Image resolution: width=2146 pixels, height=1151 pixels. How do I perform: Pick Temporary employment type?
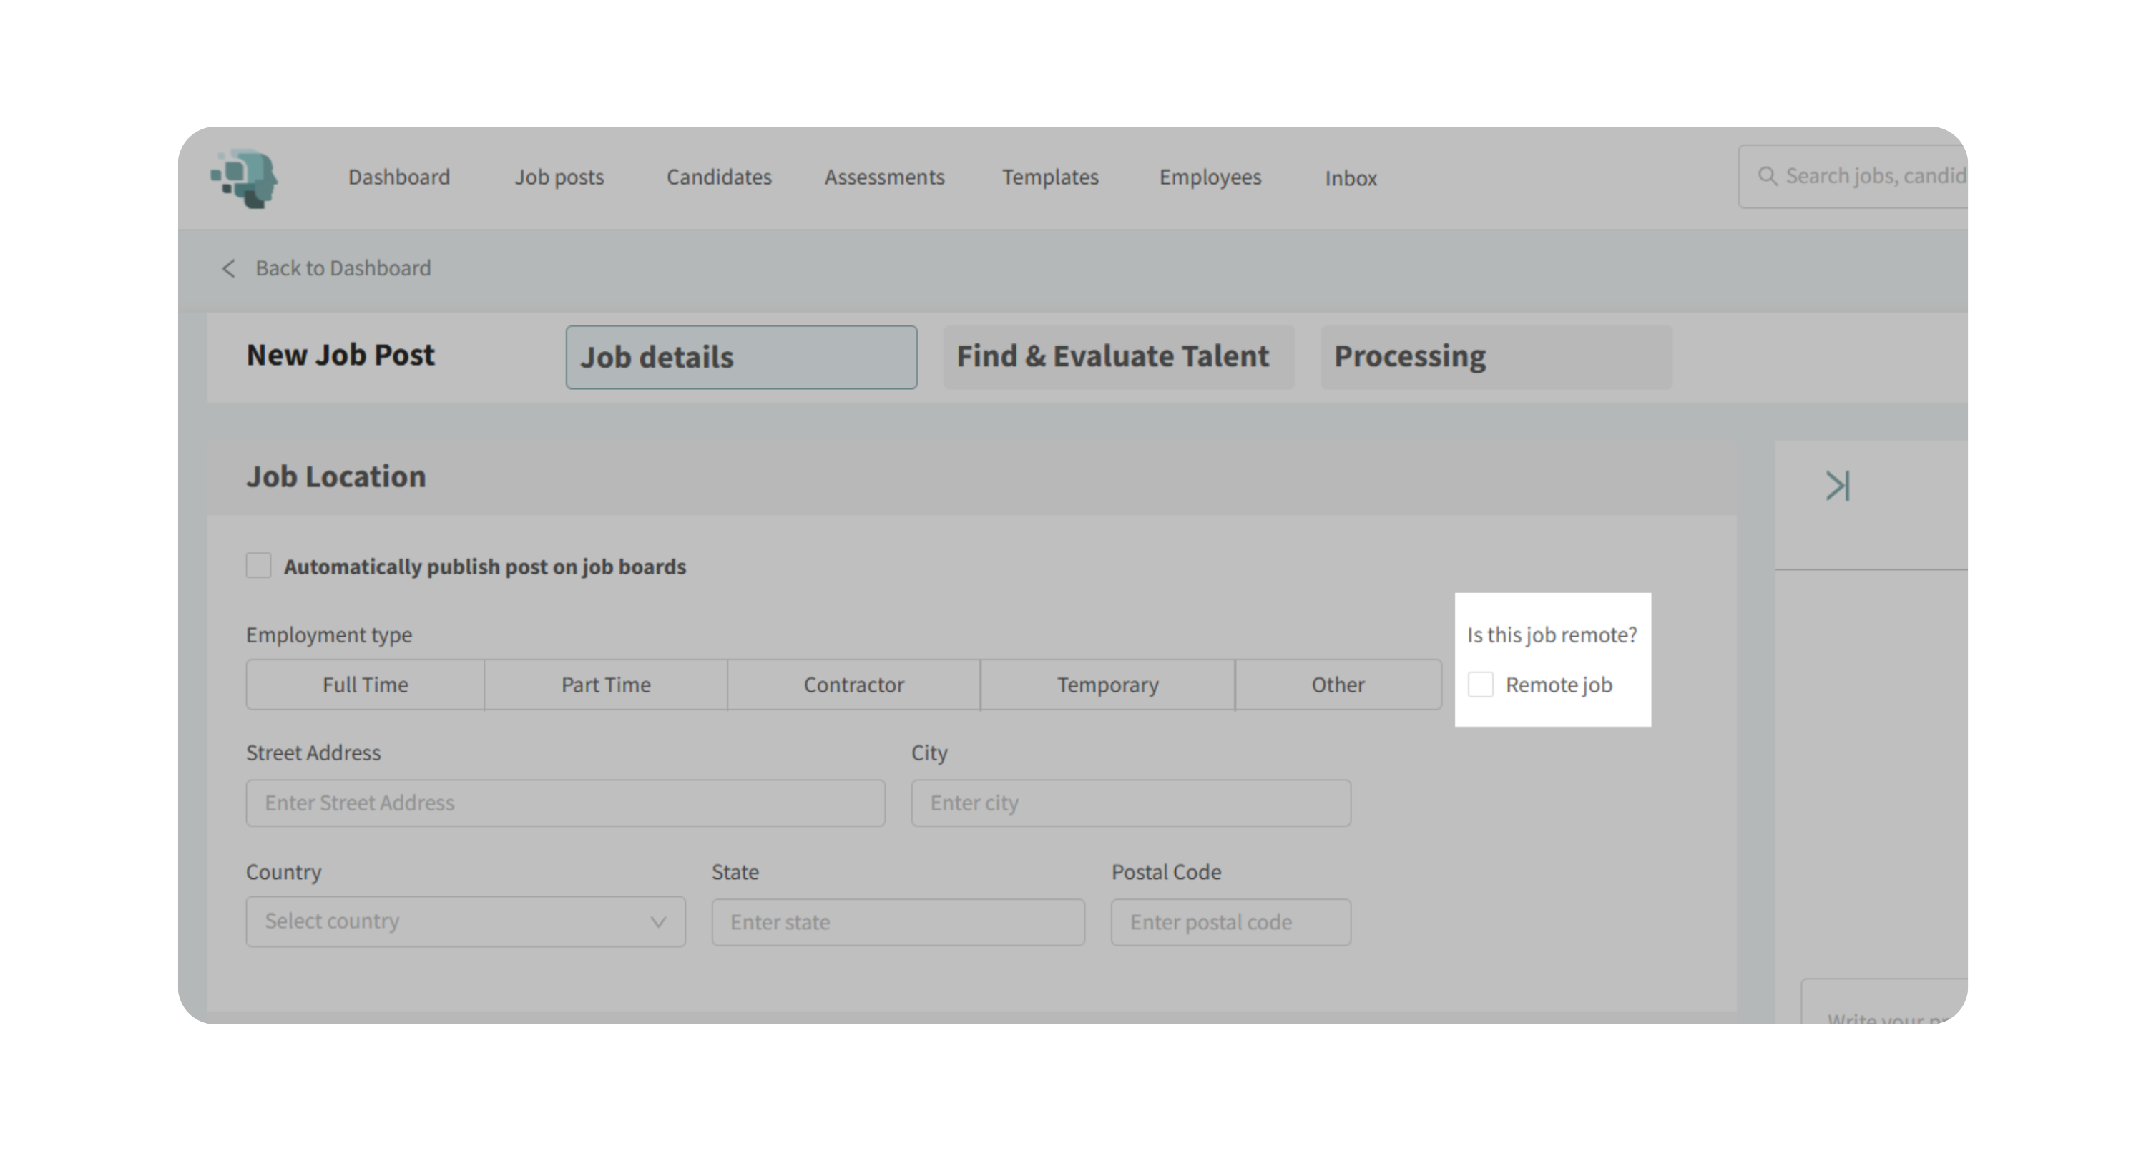pos(1107,685)
